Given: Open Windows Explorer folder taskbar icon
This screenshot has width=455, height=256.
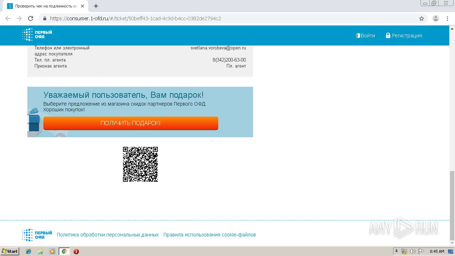Looking at the screenshot, I should [x=40, y=251].
